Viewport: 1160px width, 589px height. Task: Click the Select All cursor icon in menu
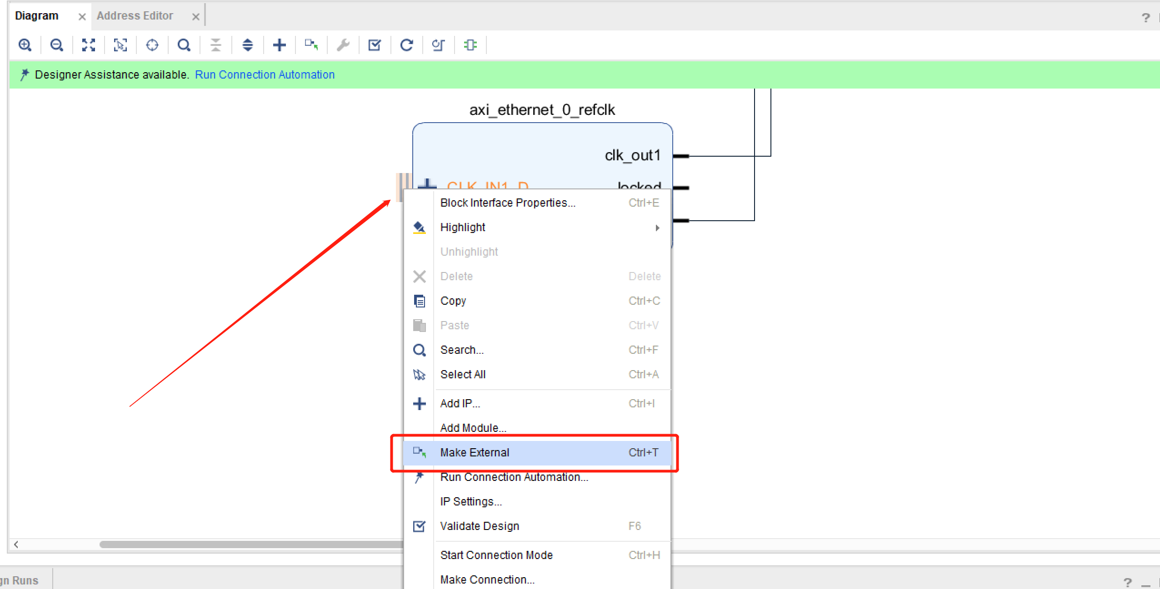point(419,374)
